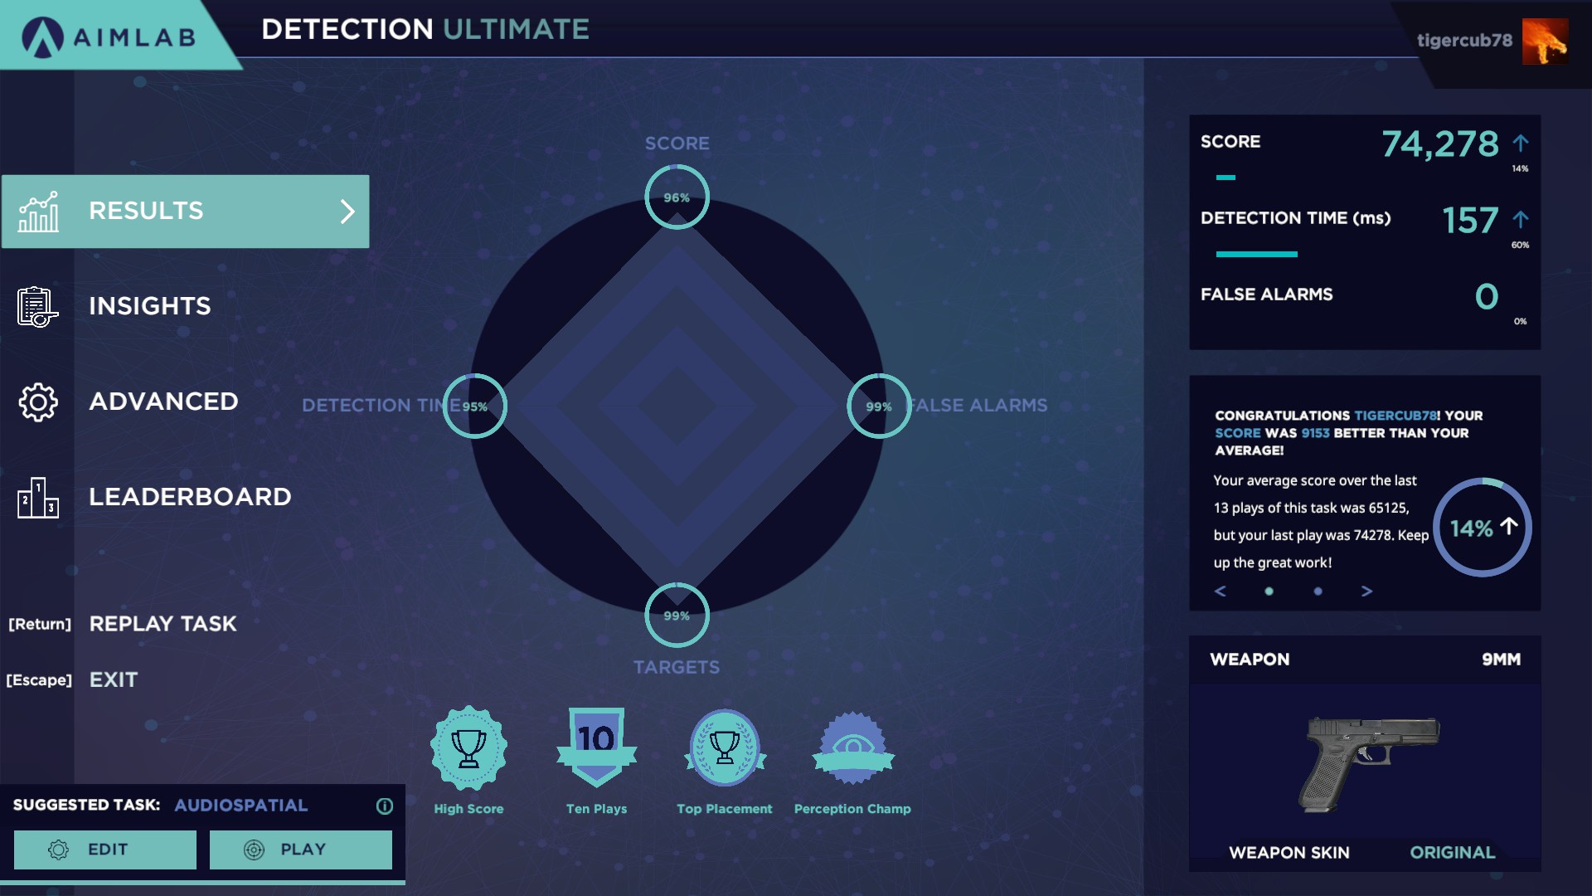The height and width of the screenshot is (896, 1592).
Task: Go to next insight message
Action: coord(1367,591)
